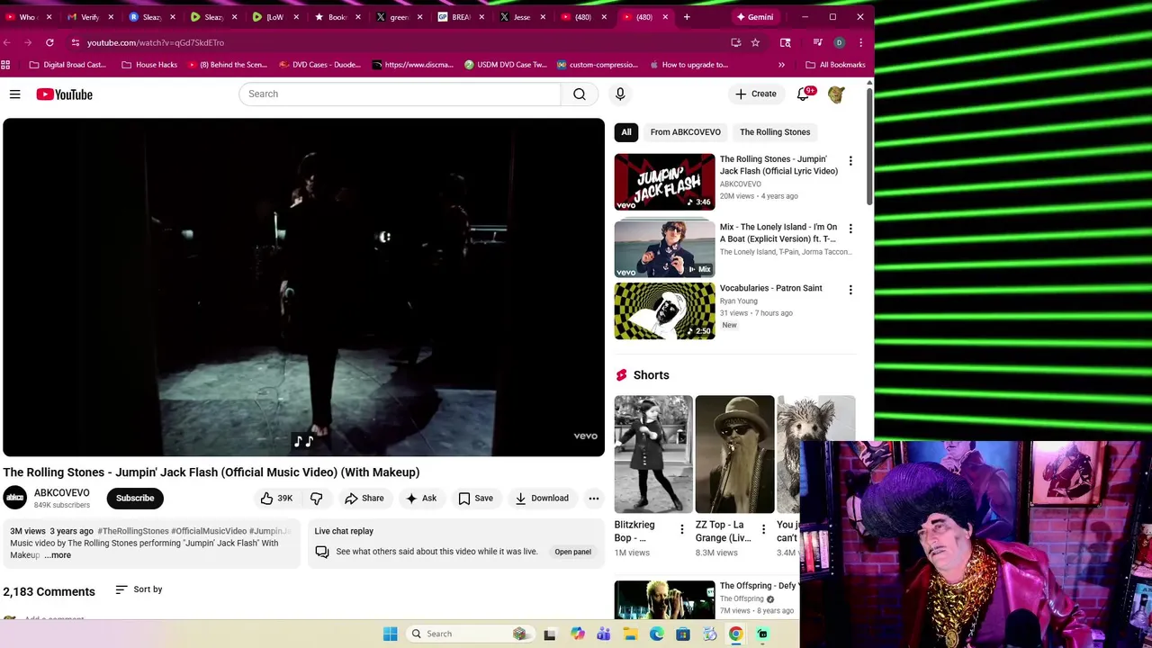Open the account avatar menu
Screen dimensions: 1152x648
click(x=836, y=94)
